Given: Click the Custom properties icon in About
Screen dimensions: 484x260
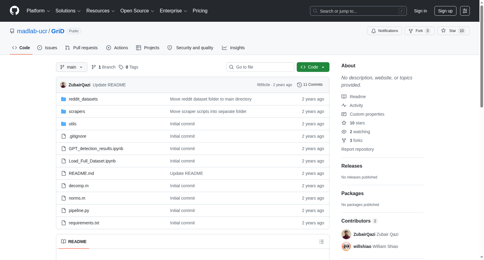Looking at the screenshot, I should tap(344, 114).
